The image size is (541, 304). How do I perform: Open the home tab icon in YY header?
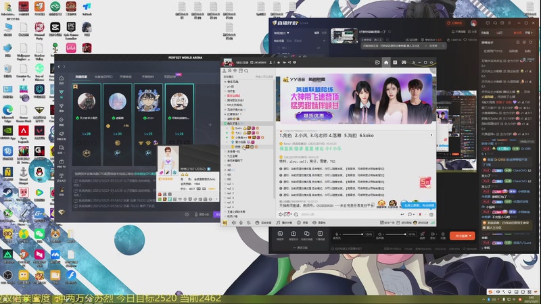386,62
